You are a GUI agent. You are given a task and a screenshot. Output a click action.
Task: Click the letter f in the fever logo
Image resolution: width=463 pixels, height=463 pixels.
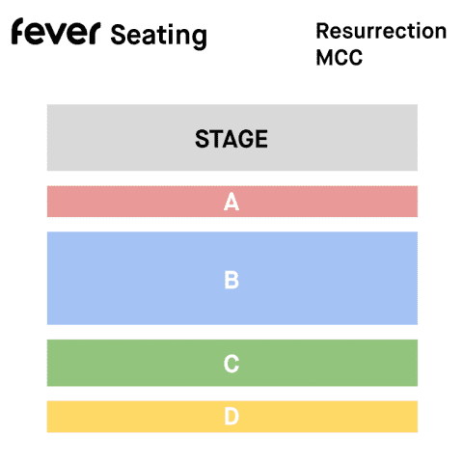pos(18,31)
